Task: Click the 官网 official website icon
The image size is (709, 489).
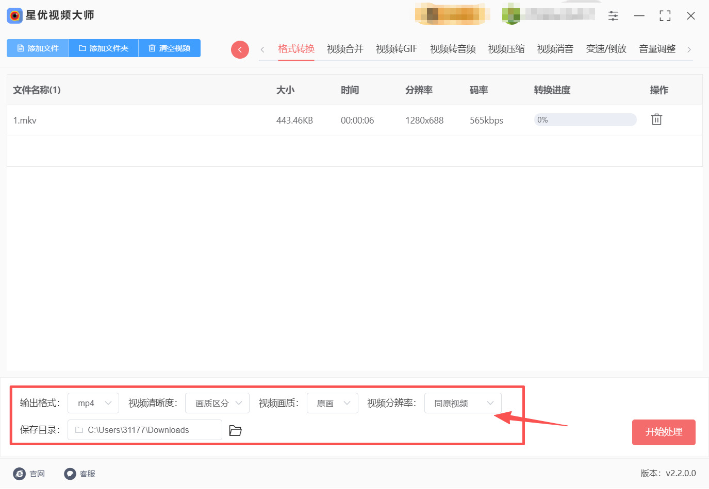Action: [x=20, y=474]
